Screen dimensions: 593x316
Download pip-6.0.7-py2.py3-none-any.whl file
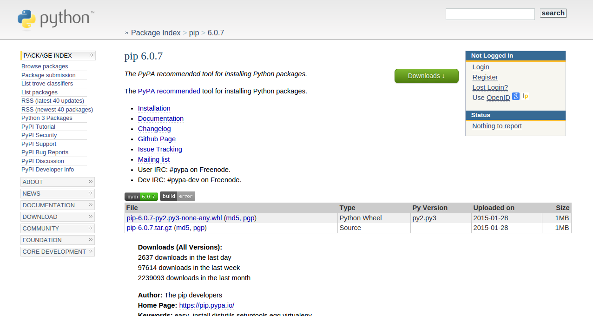coord(174,218)
